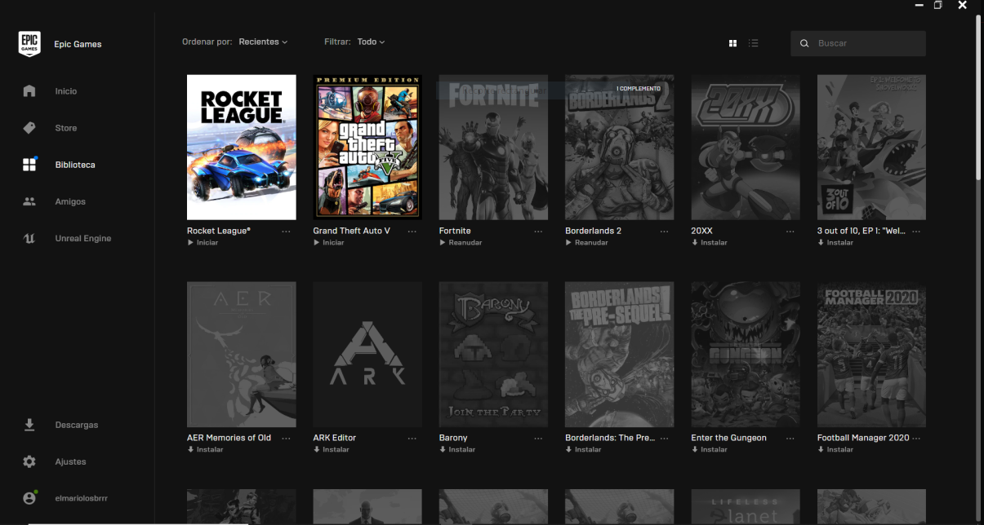Open options menu for Enter the Gungeon

tap(790, 439)
